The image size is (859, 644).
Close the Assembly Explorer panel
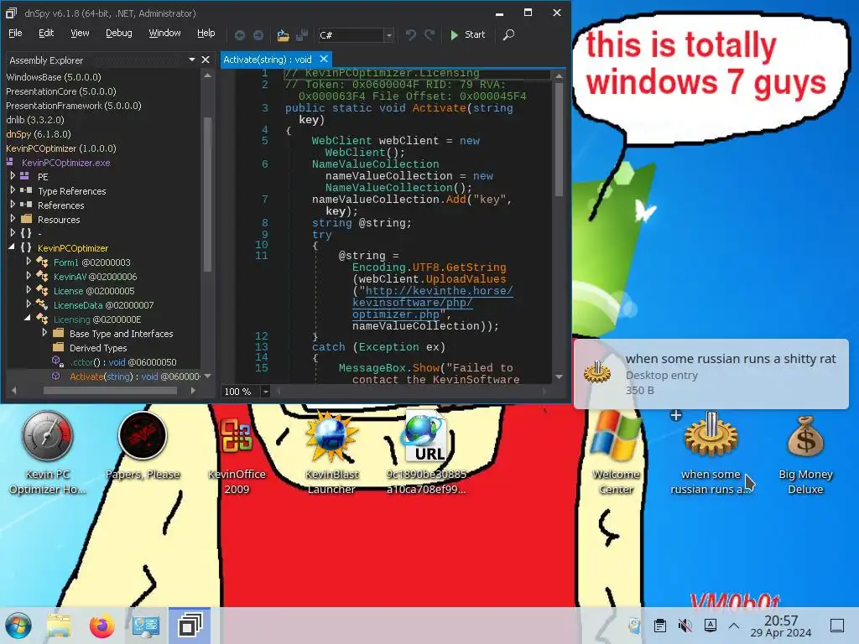206,60
